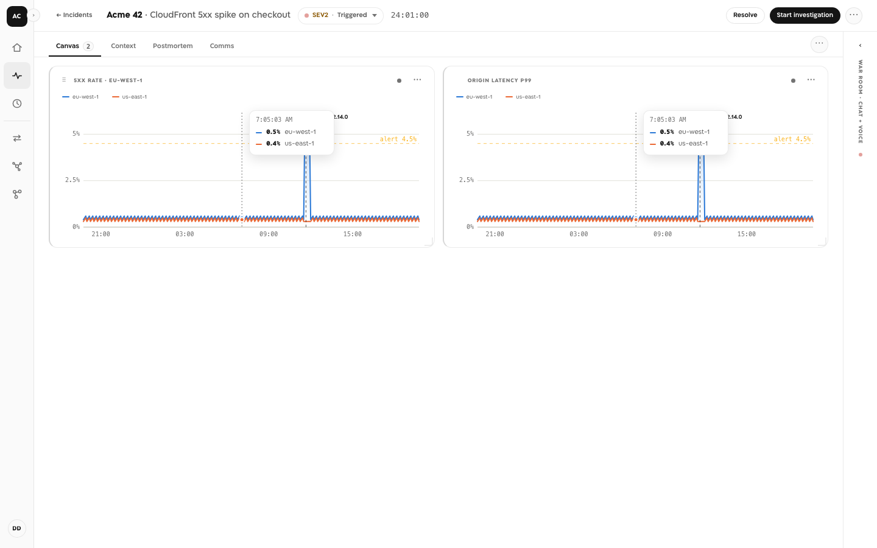Click the 24:01:00 incident timer
Screen dimensions: 877x548
click(410, 15)
